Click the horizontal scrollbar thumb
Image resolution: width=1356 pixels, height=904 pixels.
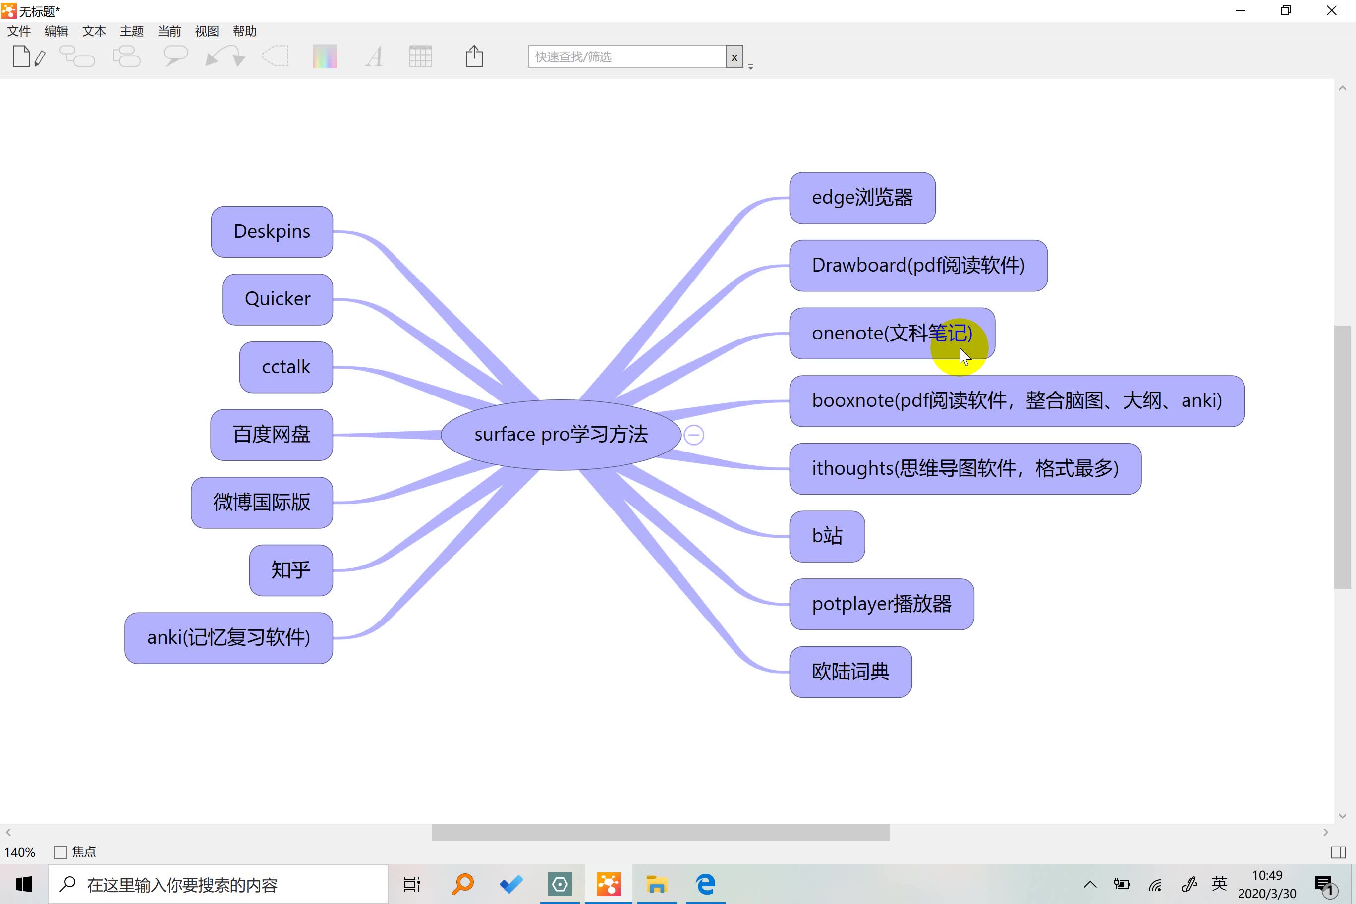661,832
